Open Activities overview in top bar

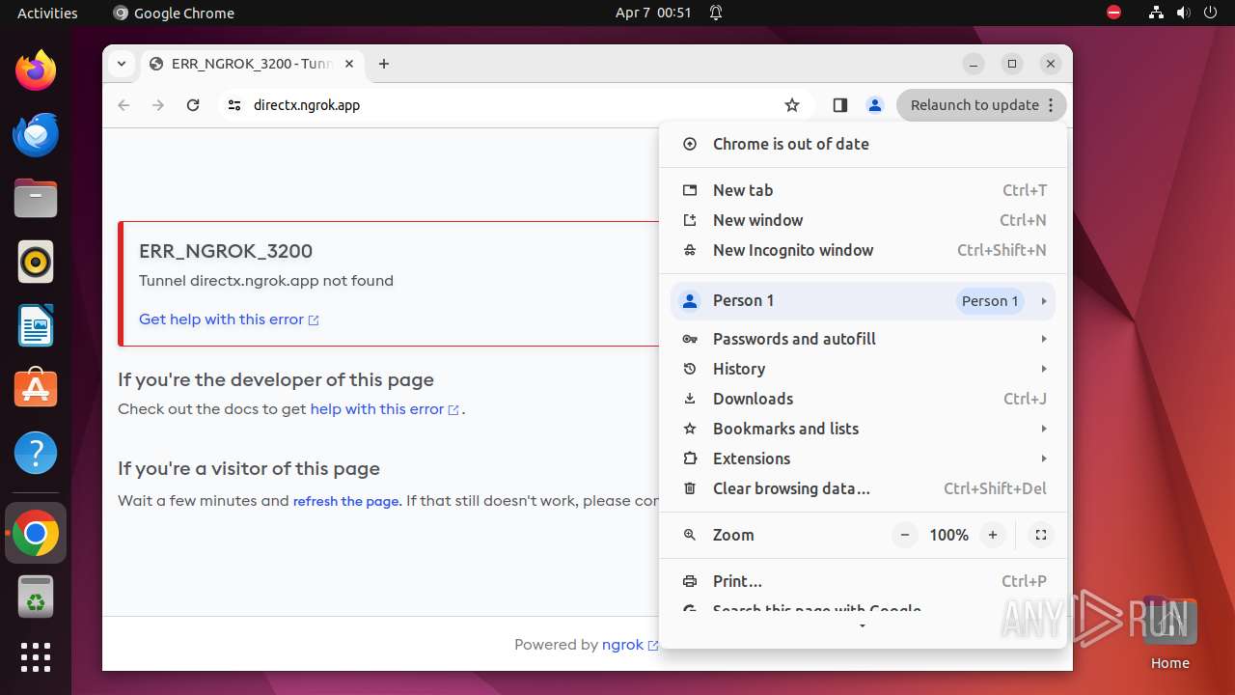(47, 13)
